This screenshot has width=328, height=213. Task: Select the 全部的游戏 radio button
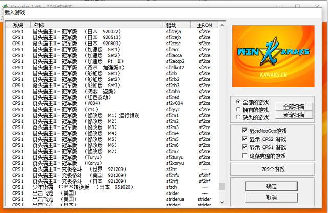click(x=238, y=102)
